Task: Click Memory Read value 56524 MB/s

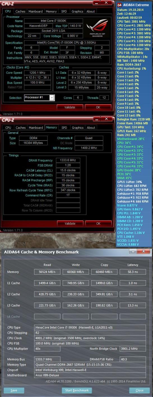Action: pyautogui.click(x=47, y=272)
